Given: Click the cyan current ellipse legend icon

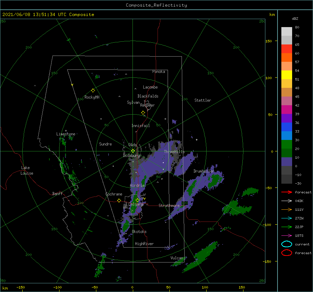Looking at the screenshot, I should 287,244.
